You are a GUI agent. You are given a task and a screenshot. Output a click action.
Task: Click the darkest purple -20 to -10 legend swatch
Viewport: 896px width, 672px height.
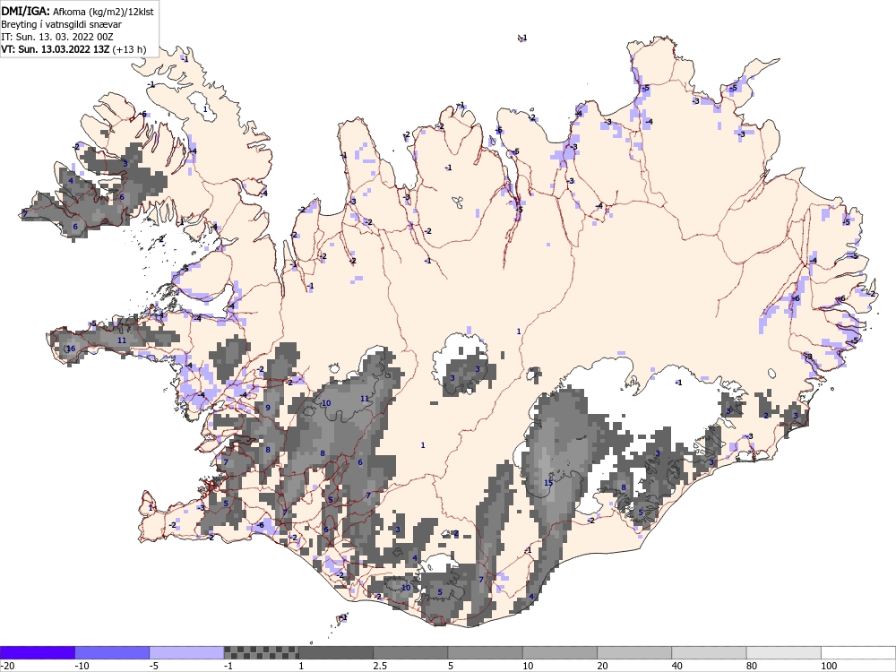[37, 652]
